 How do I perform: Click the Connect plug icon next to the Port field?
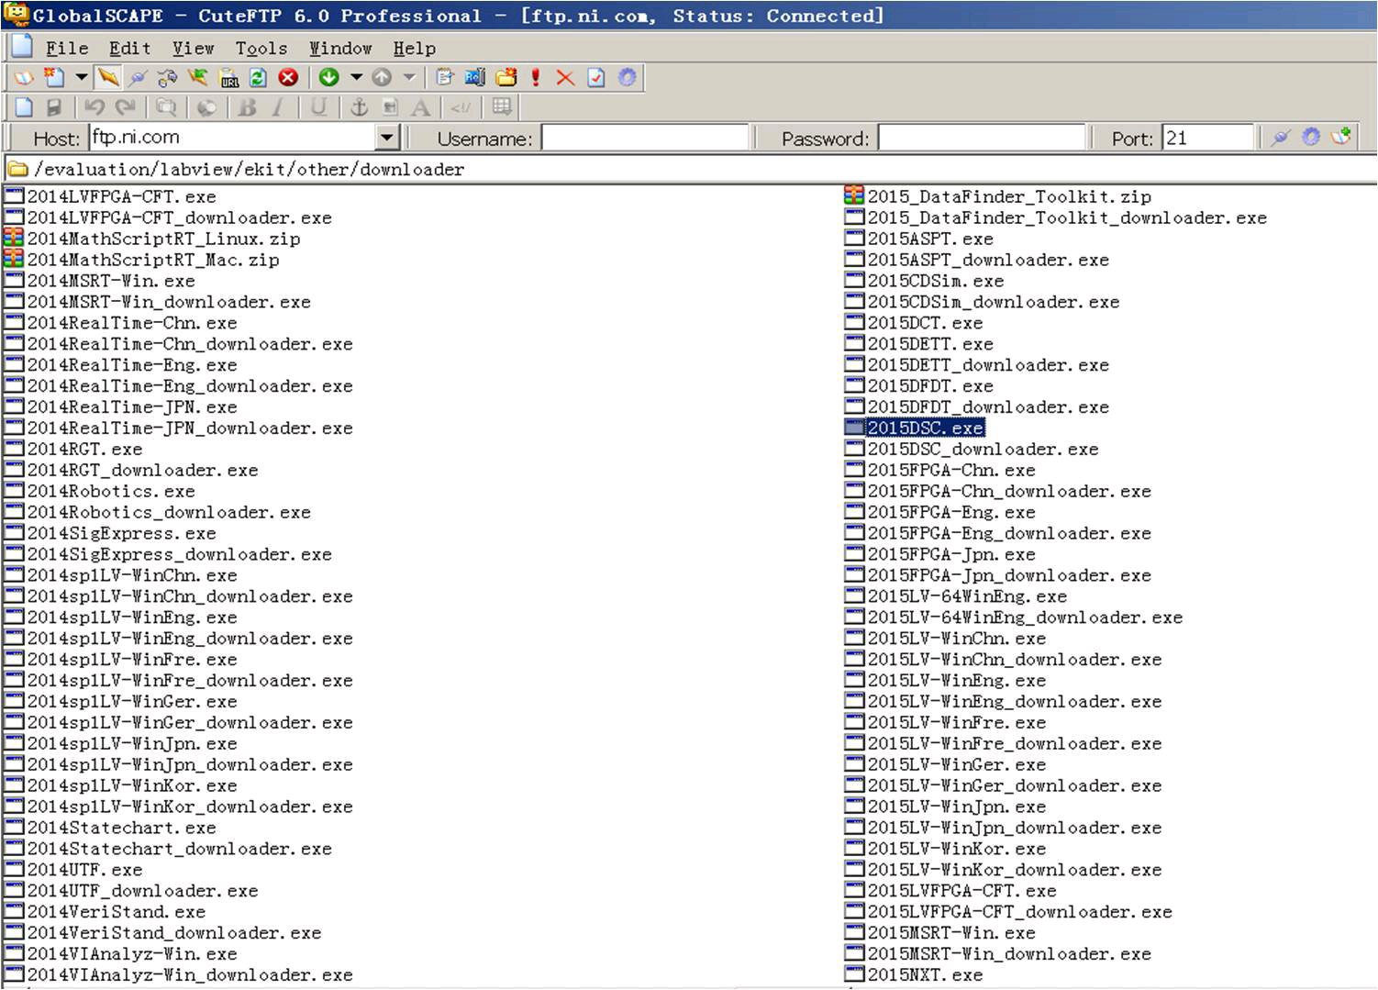tap(1281, 138)
